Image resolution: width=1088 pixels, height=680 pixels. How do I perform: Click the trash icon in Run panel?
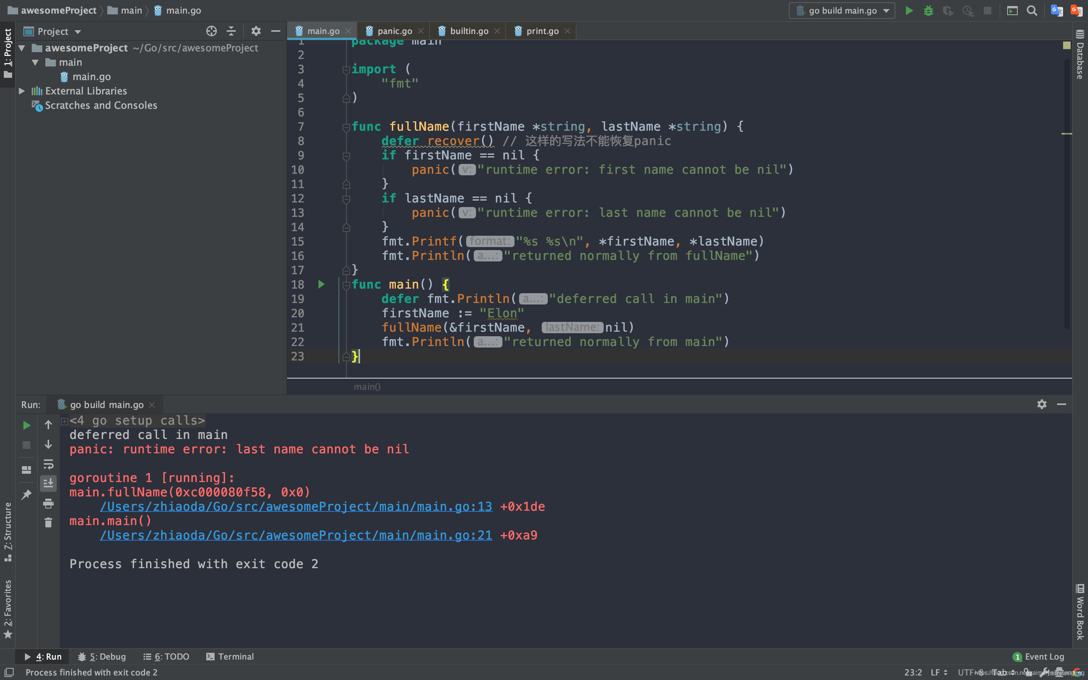48,522
